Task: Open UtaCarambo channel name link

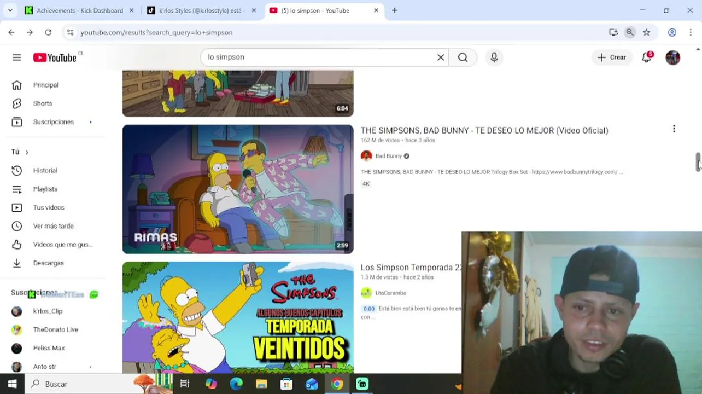Action: coord(390,293)
